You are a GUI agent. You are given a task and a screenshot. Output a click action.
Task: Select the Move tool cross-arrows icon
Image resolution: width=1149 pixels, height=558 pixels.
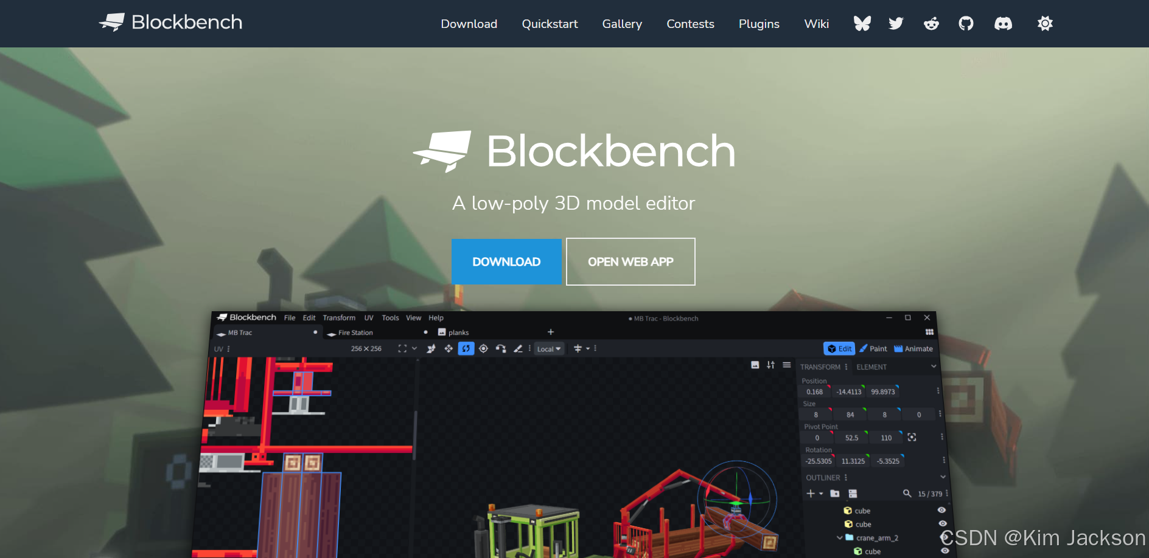tap(449, 348)
